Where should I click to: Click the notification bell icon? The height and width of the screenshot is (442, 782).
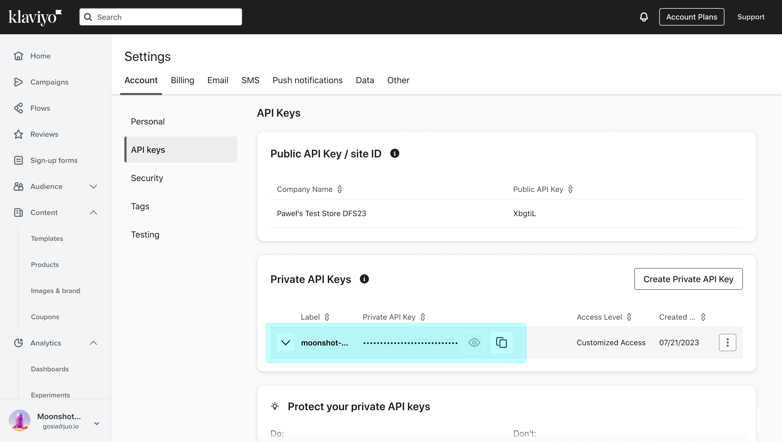click(x=644, y=17)
